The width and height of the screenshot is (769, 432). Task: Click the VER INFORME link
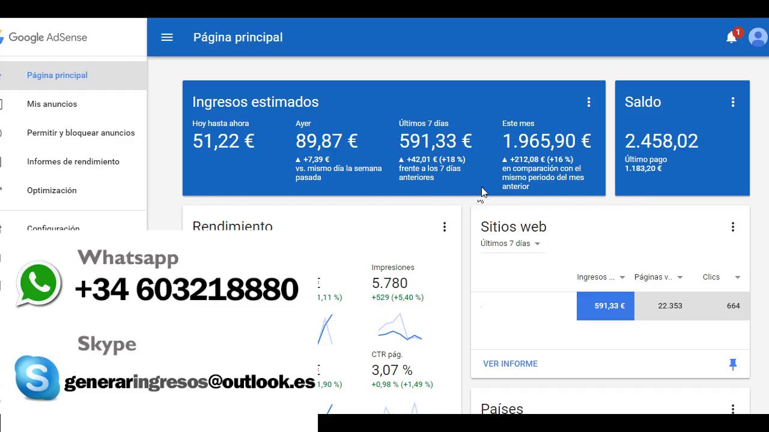click(510, 364)
